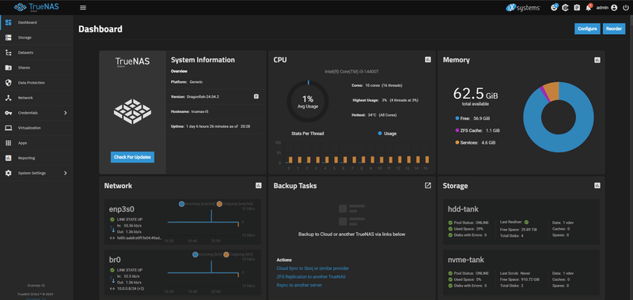The image size is (633, 300).
Task: Open the Jobs clipboard icon
Action: coord(577,8)
